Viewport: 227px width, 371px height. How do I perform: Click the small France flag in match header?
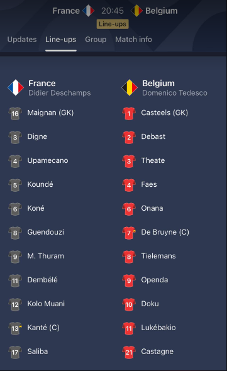[89, 11]
